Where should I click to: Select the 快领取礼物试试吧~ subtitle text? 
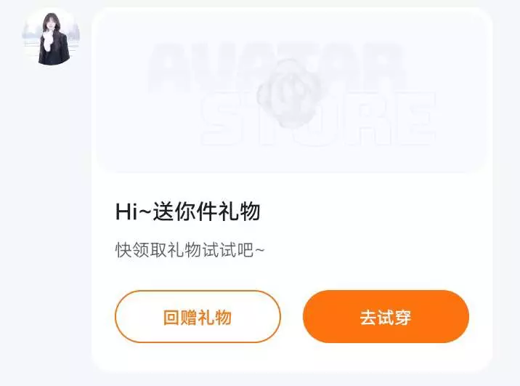tap(190, 250)
